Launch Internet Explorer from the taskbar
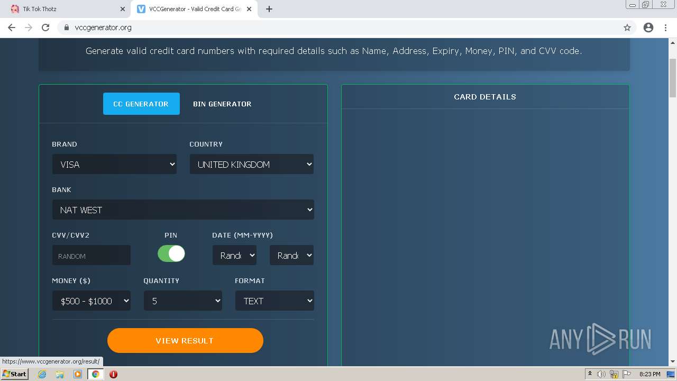The height and width of the screenshot is (381, 677). pyautogui.click(x=42, y=374)
